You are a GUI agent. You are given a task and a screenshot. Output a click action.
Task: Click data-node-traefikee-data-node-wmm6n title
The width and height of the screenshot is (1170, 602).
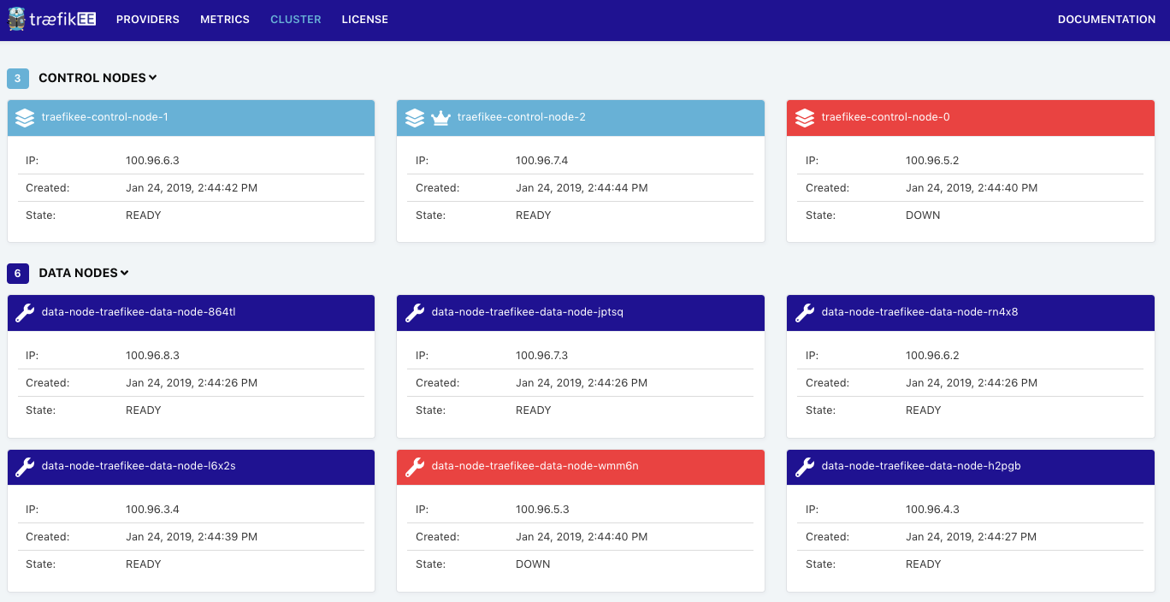coord(535,466)
